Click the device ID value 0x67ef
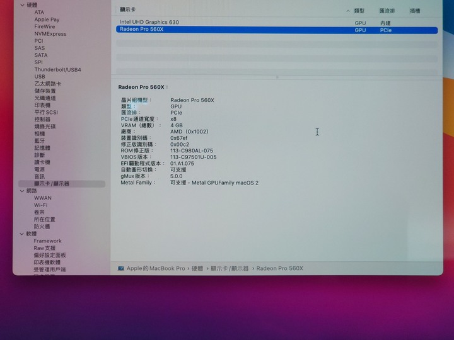Viewport: 454px width, 340px height. click(x=179, y=138)
